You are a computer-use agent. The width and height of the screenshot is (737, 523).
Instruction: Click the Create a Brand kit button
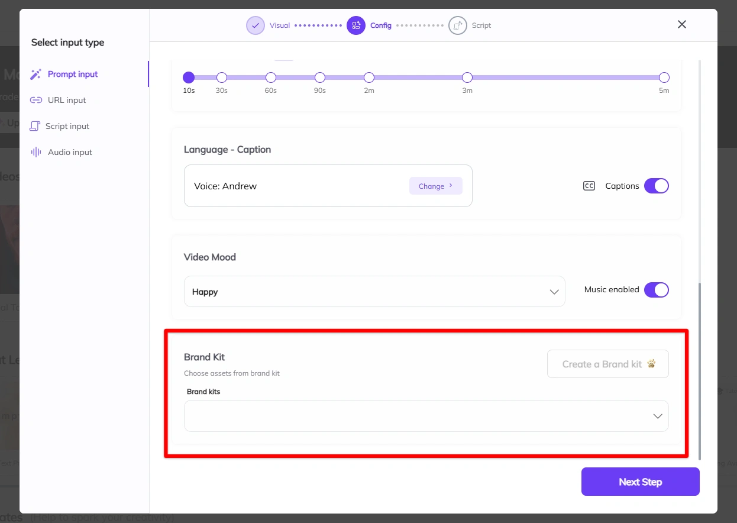(x=608, y=364)
